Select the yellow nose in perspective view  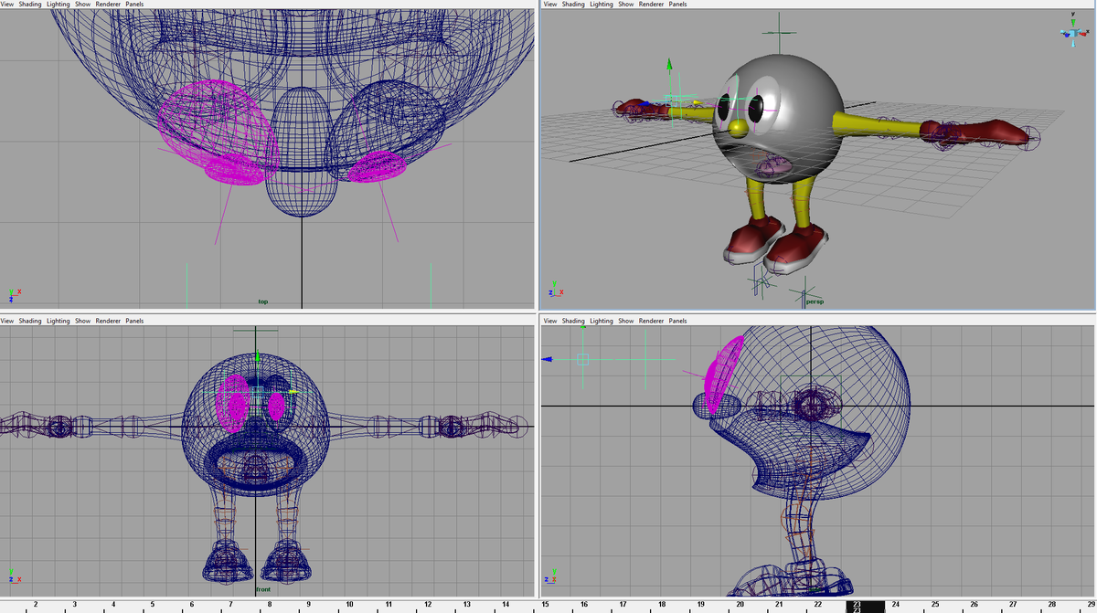pos(738,130)
